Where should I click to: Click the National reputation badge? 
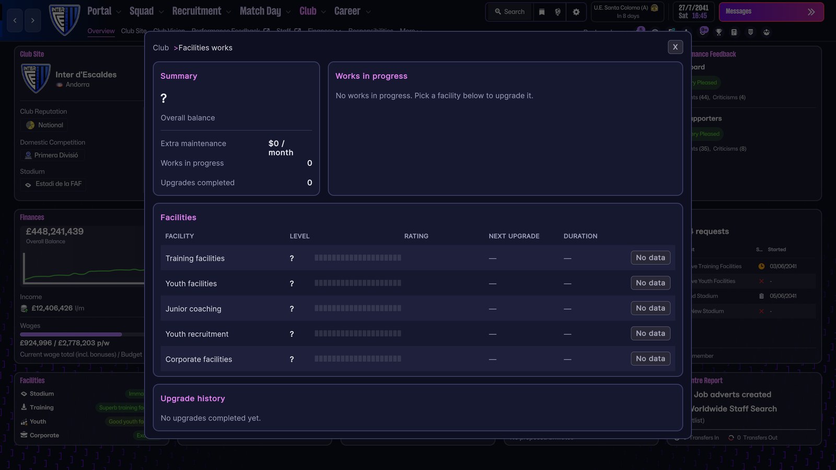[x=44, y=125]
